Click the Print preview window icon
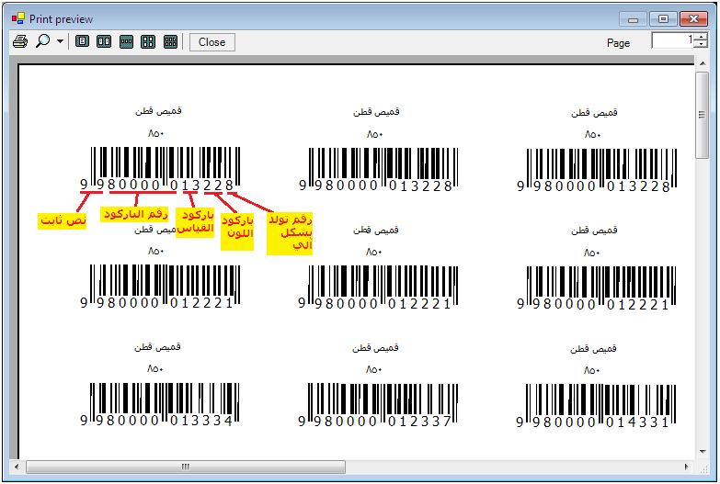The image size is (720, 484). (18, 18)
